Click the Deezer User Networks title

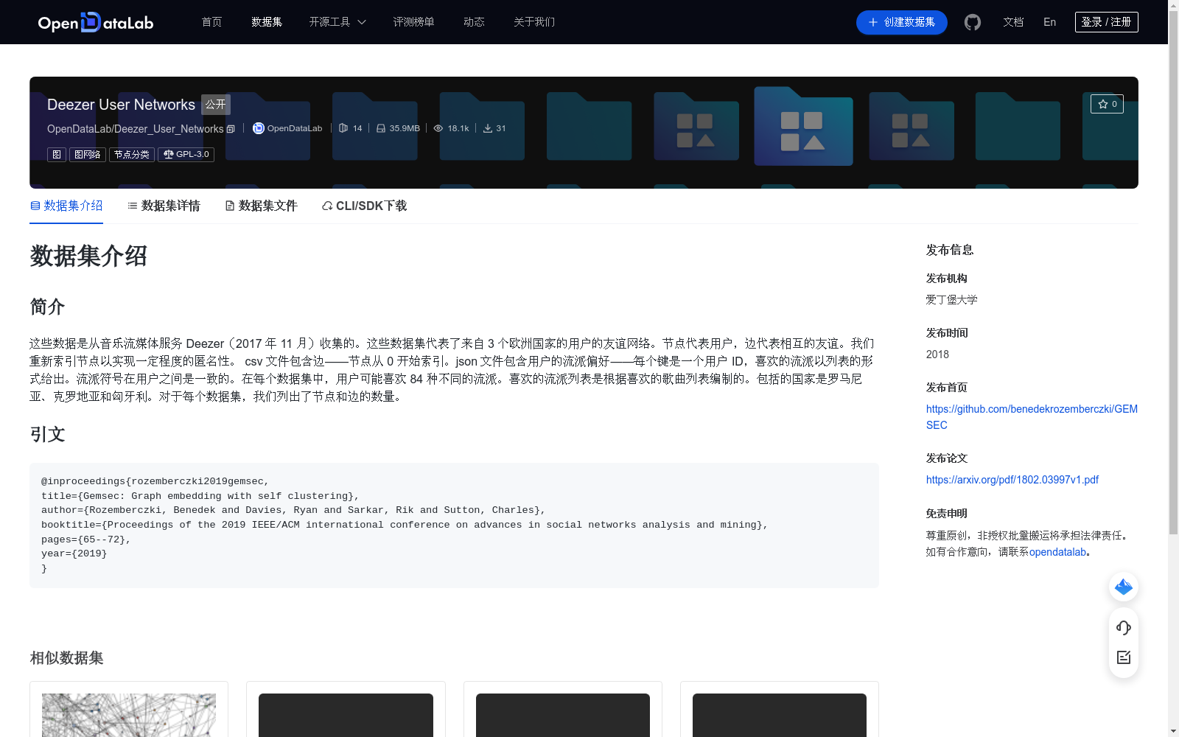tap(121, 105)
